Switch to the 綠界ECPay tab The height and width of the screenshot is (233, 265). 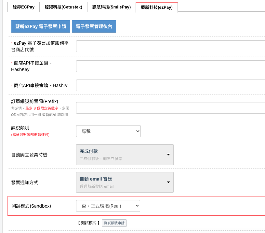point(23,7)
